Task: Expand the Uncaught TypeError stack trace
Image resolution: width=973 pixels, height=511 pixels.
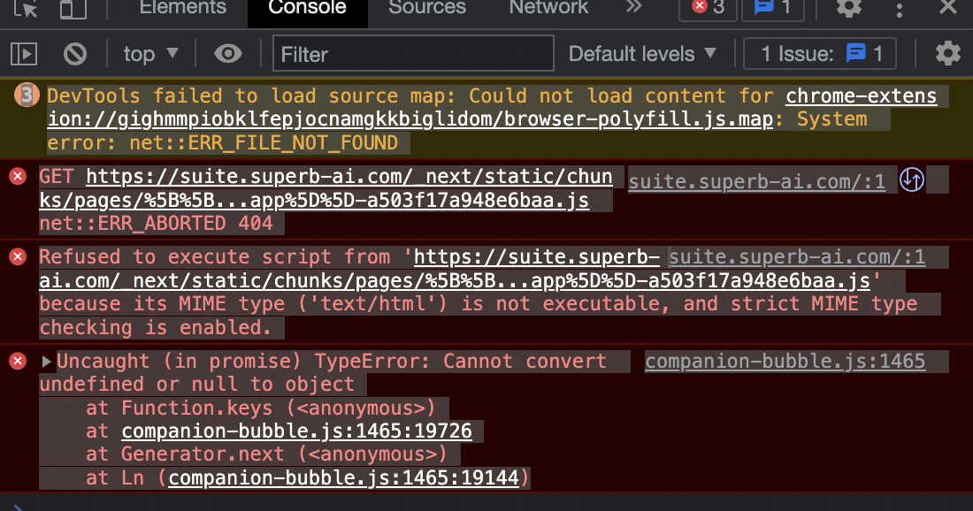Action: tap(47, 361)
